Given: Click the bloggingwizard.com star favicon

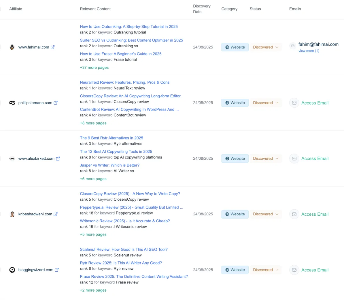Looking at the screenshot, I should (x=12, y=270).
